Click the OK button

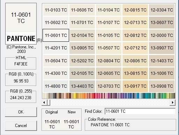click(21, 112)
